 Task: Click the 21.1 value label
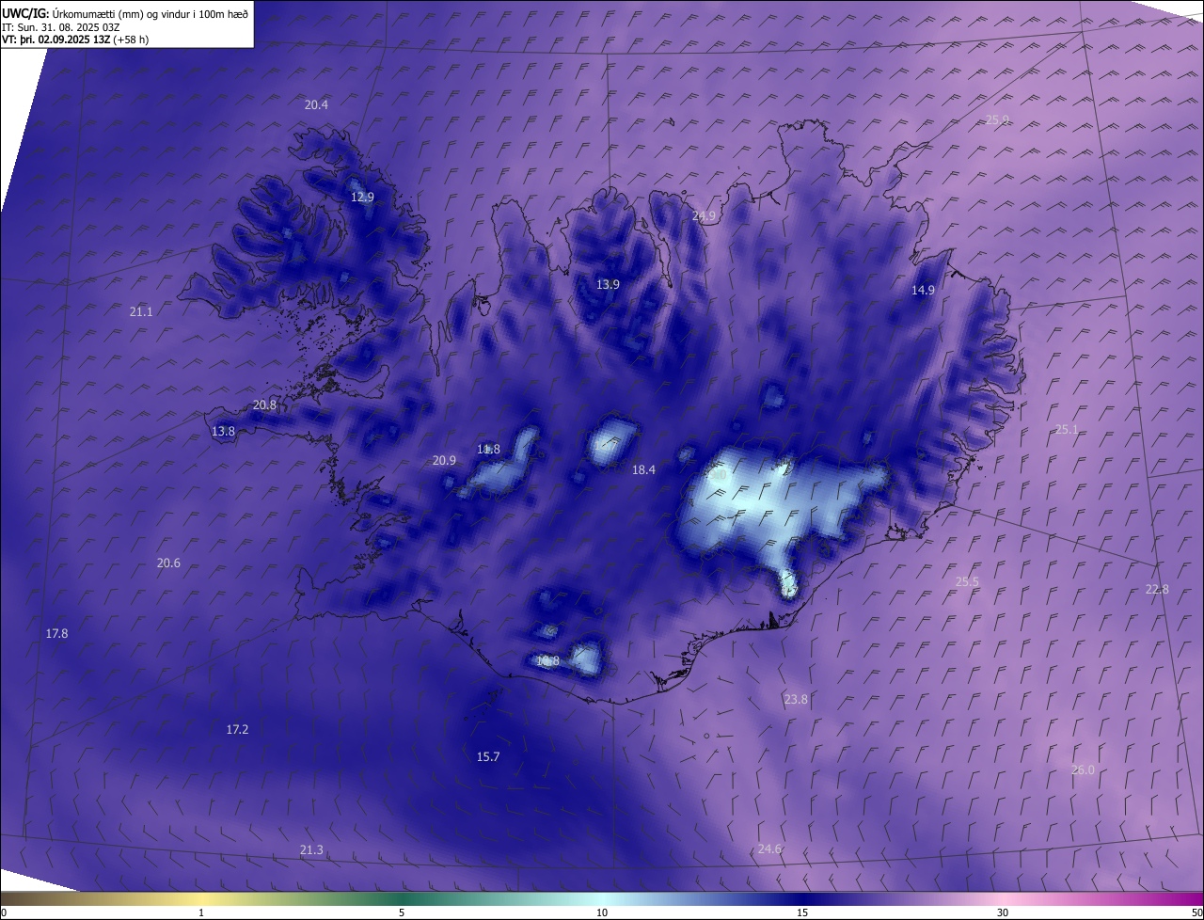[x=141, y=311]
